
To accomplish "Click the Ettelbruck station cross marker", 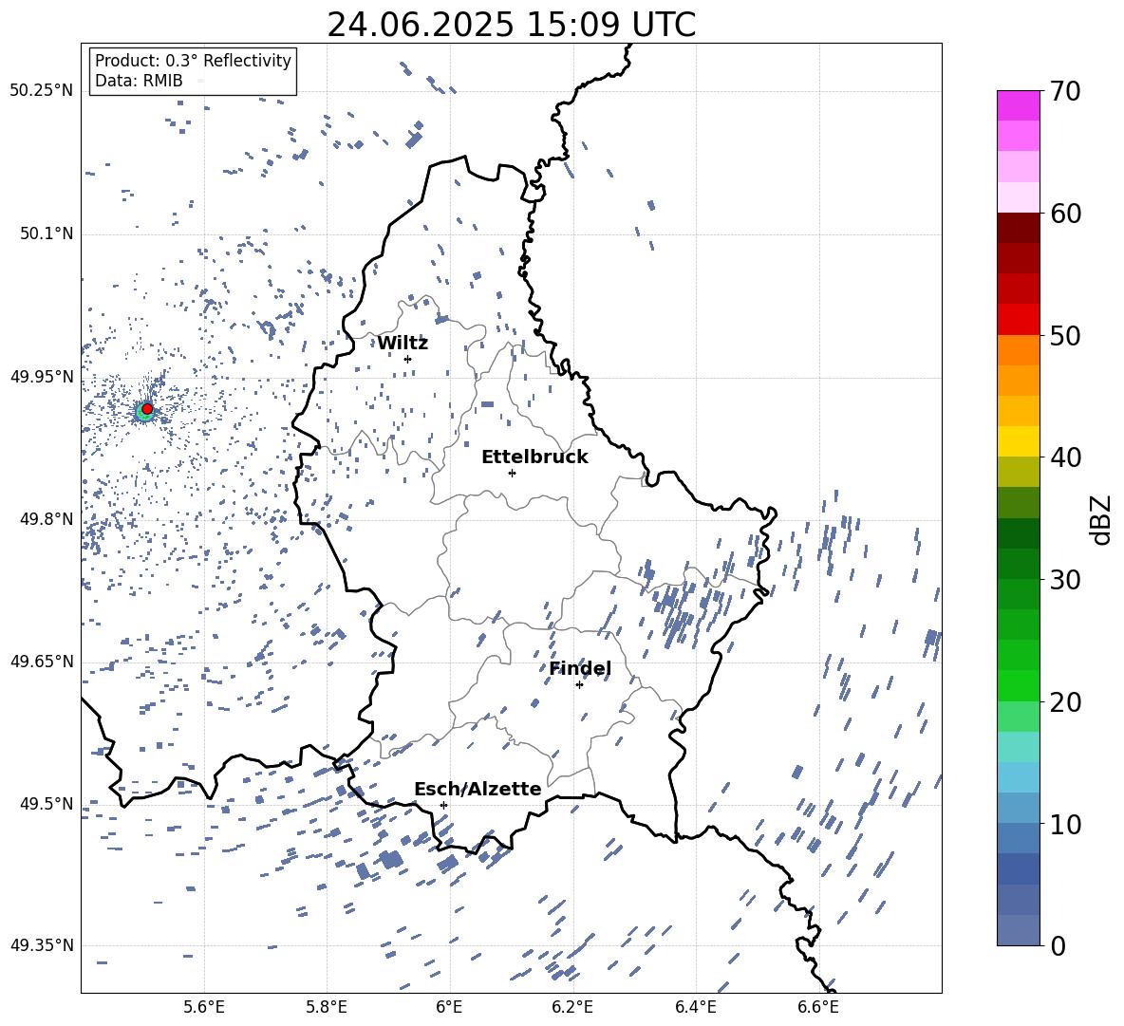I will pos(512,473).
